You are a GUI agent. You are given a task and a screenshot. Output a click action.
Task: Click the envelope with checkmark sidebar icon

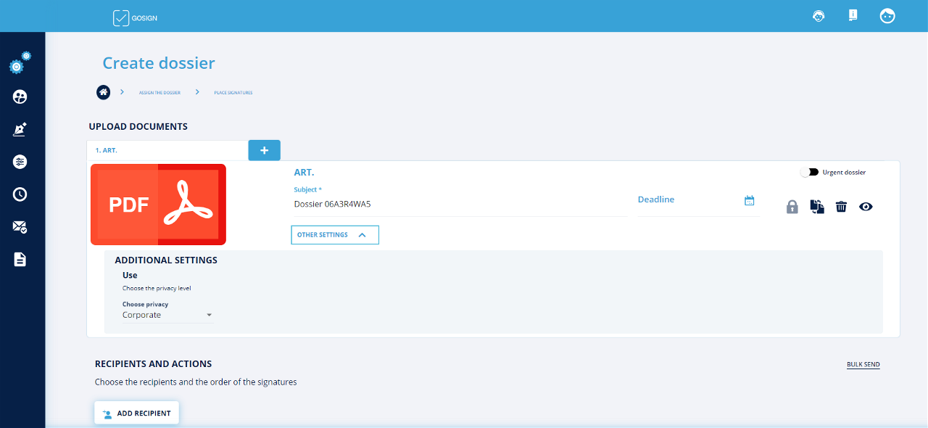click(20, 227)
